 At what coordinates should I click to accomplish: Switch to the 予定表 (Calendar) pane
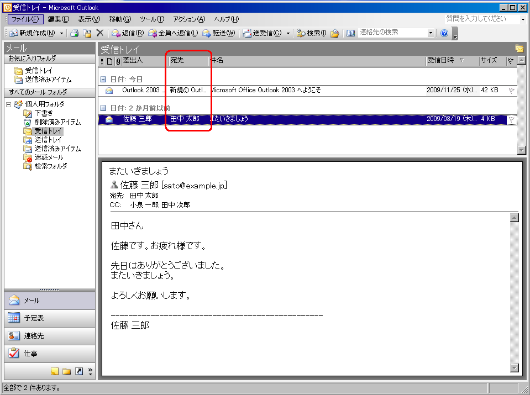(x=50, y=318)
